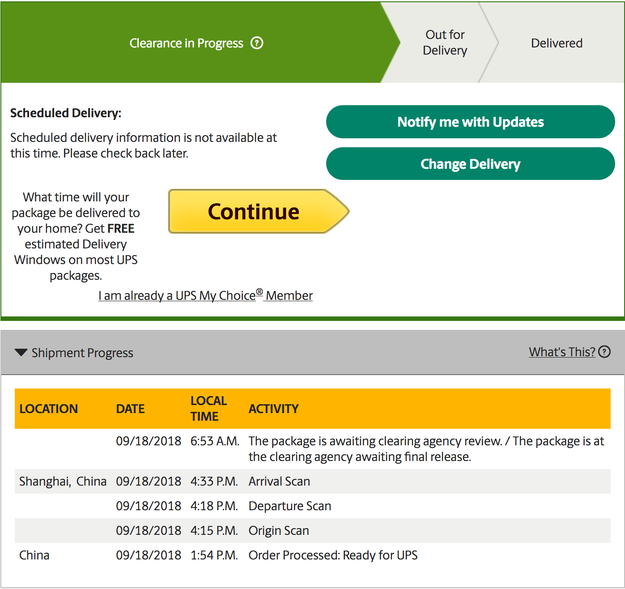Click the Change Delivery button
625x589 pixels.
(471, 164)
